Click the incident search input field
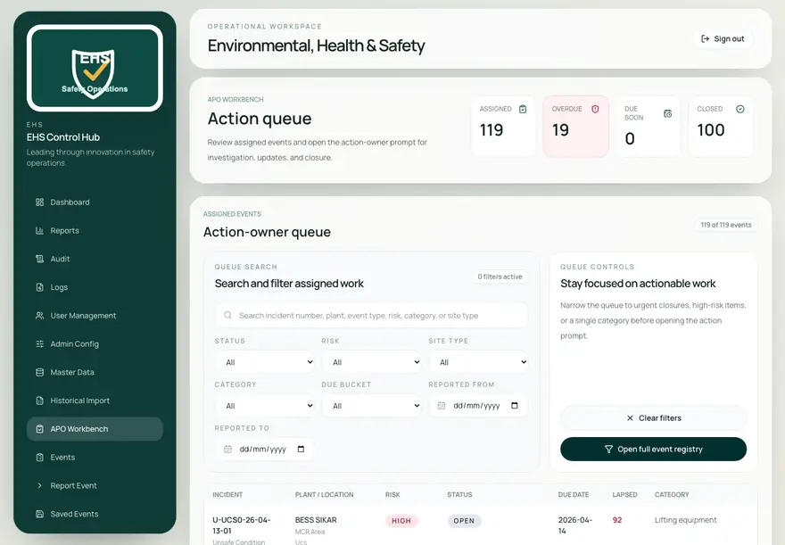The height and width of the screenshot is (545, 785). pos(372,315)
